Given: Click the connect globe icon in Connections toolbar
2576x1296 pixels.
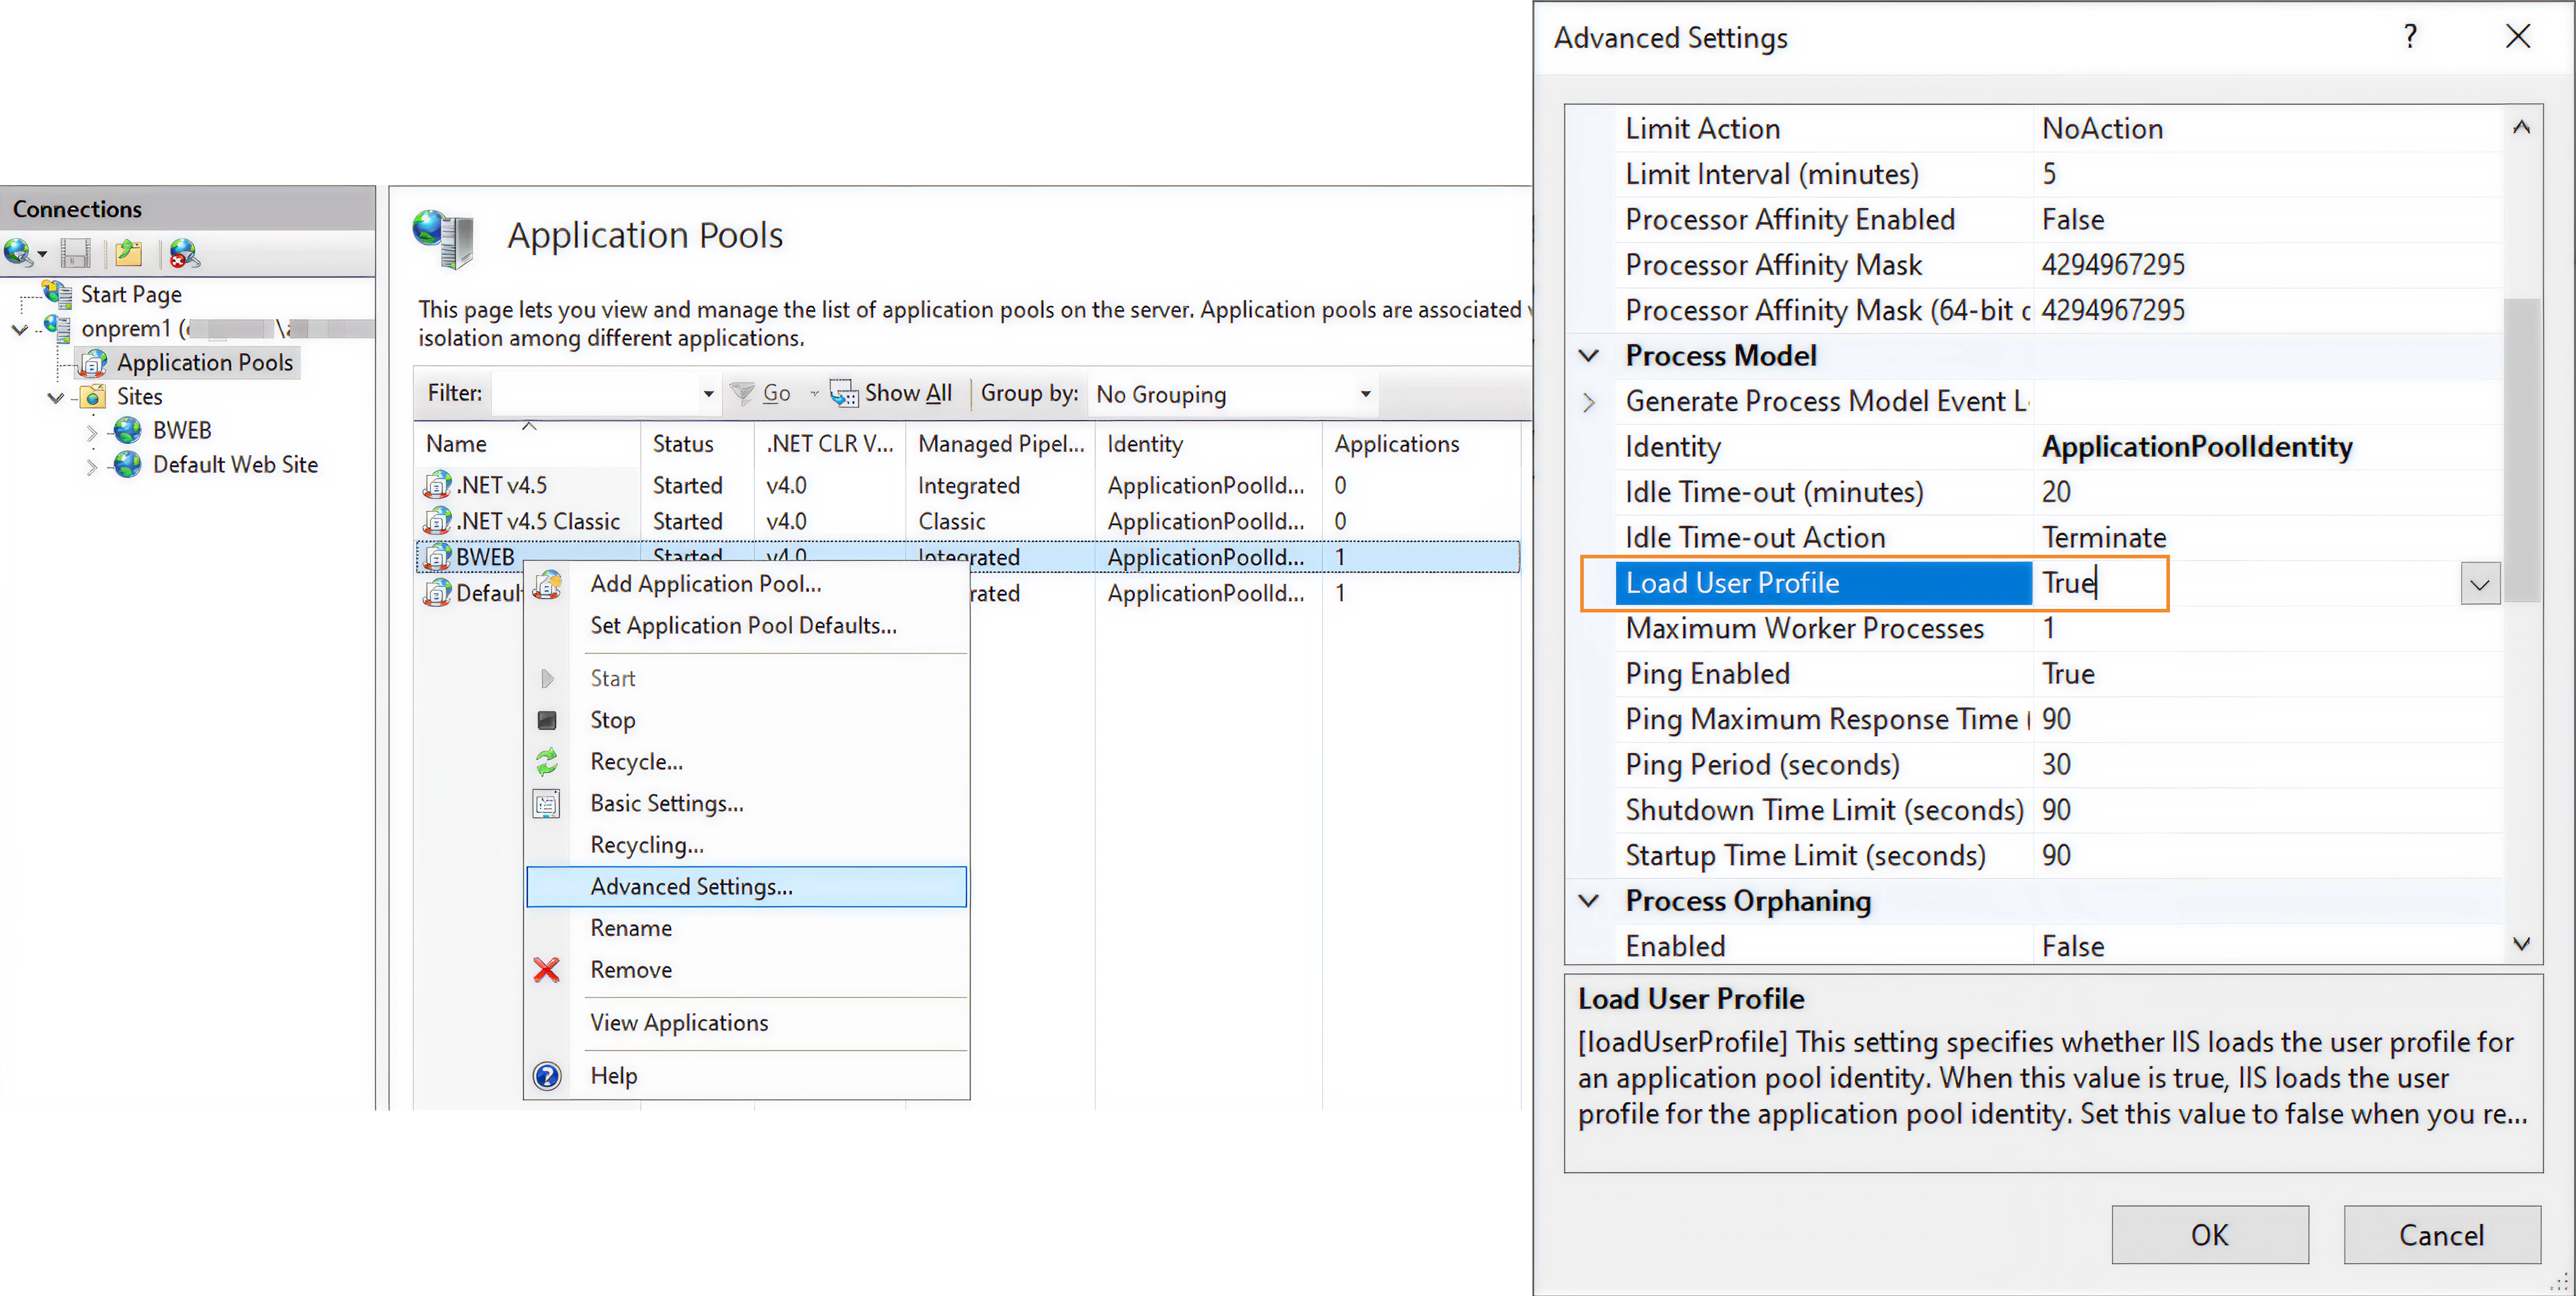Looking at the screenshot, I should pos(18,253).
